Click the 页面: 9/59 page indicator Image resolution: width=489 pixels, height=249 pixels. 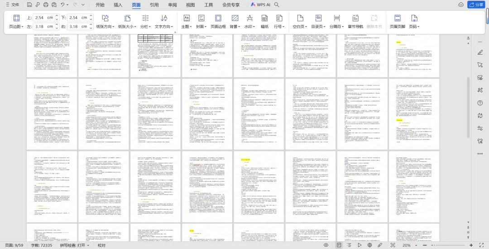coord(14,245)
